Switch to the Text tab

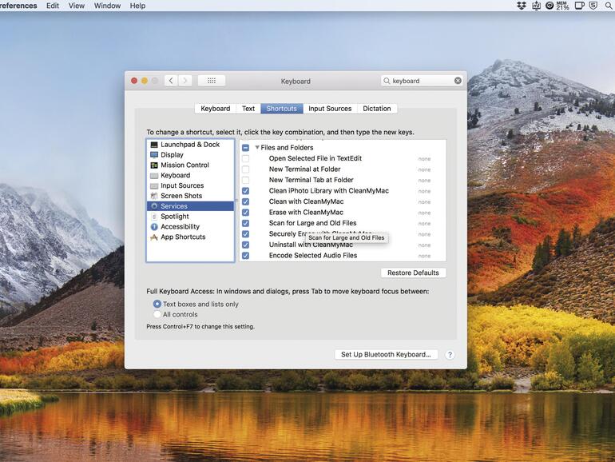(248, 109)
